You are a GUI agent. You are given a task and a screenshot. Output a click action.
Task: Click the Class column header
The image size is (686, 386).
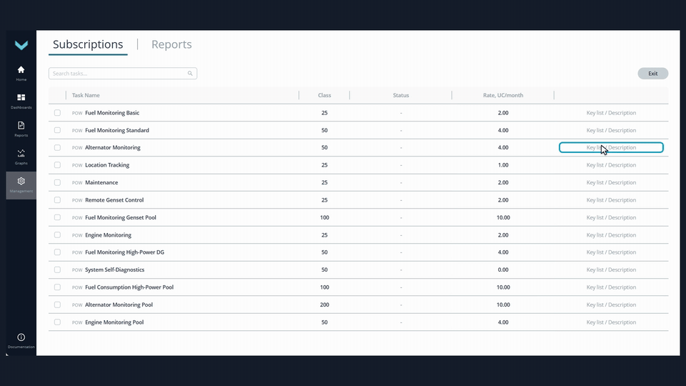click(324, 95)
